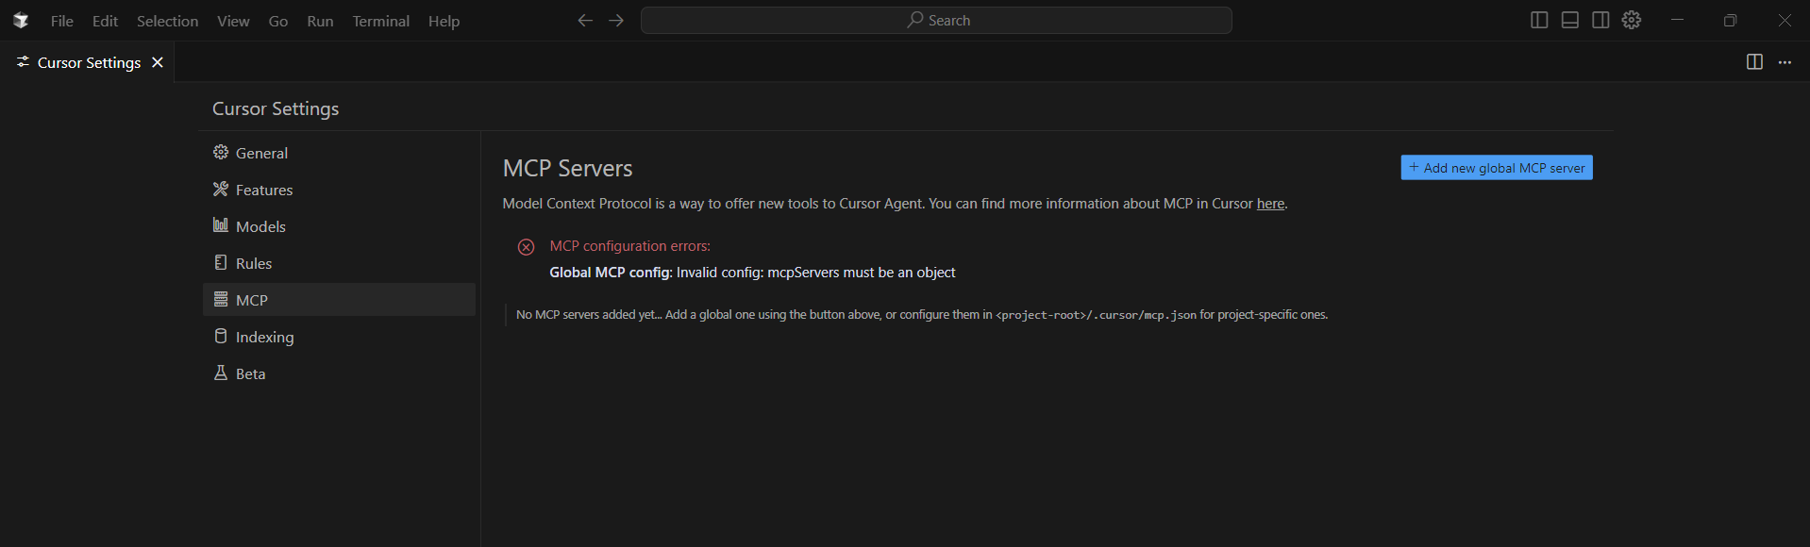Toggle the primary sidebar layout icon

tap(1539, 20)
